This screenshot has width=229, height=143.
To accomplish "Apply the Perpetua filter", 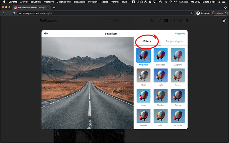I will (177, 116).
